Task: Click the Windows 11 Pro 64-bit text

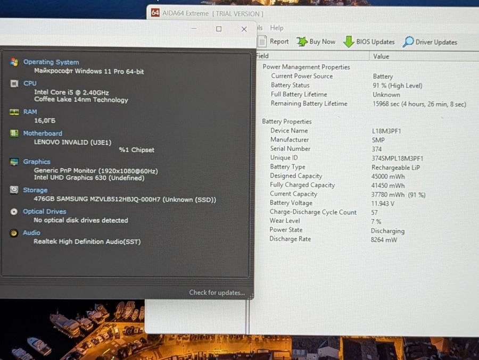Action: (89, 71)
